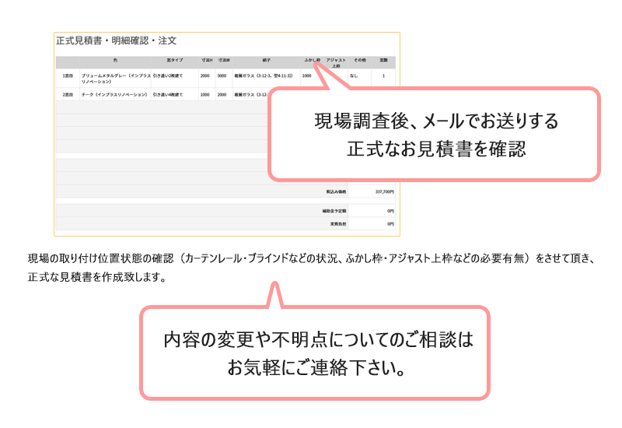Select the 2窓目 row label
The width and height of the screenshot is (622, 428).
[68, 94]
